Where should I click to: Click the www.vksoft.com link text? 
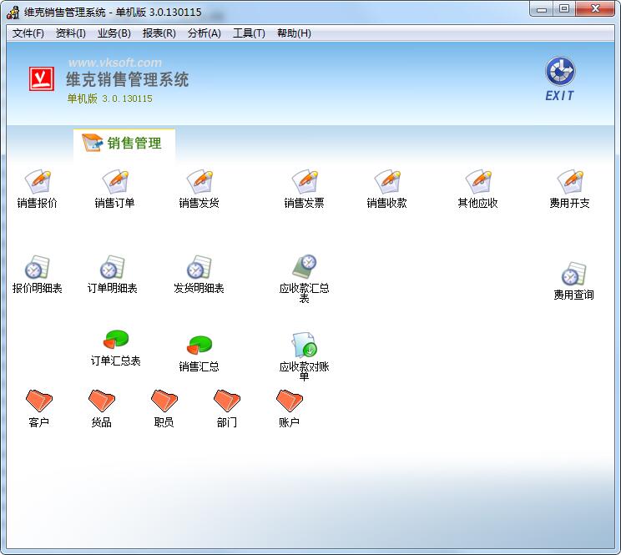(x=115, y=63)
